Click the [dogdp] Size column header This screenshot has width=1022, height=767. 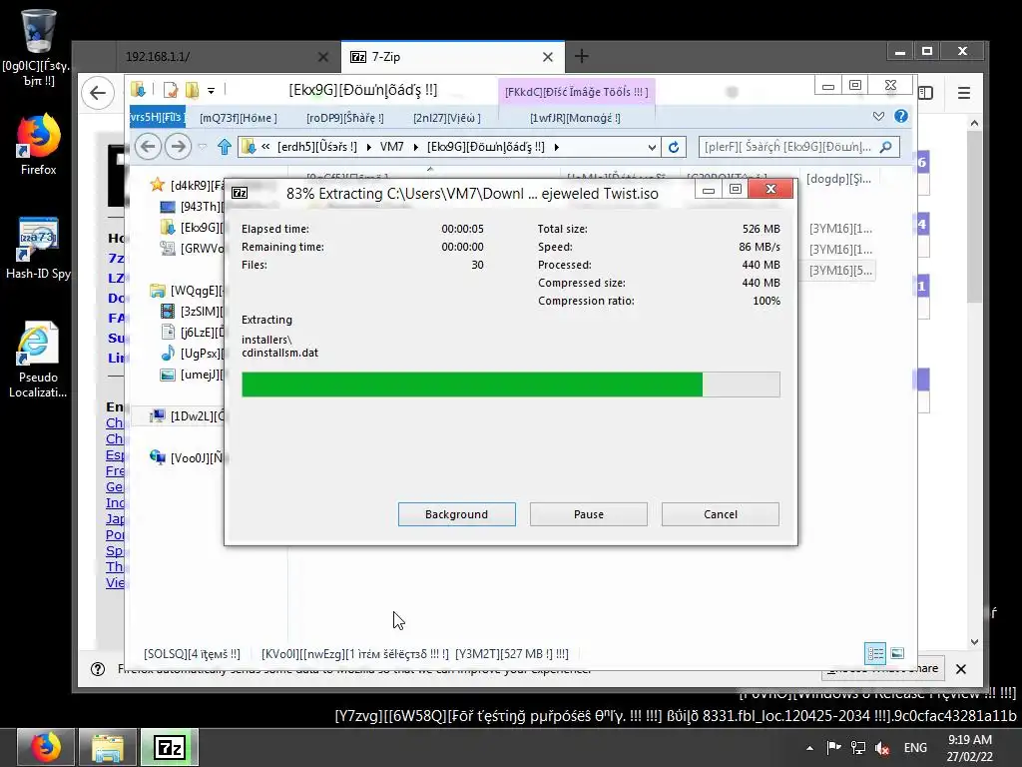click(838, 179)
